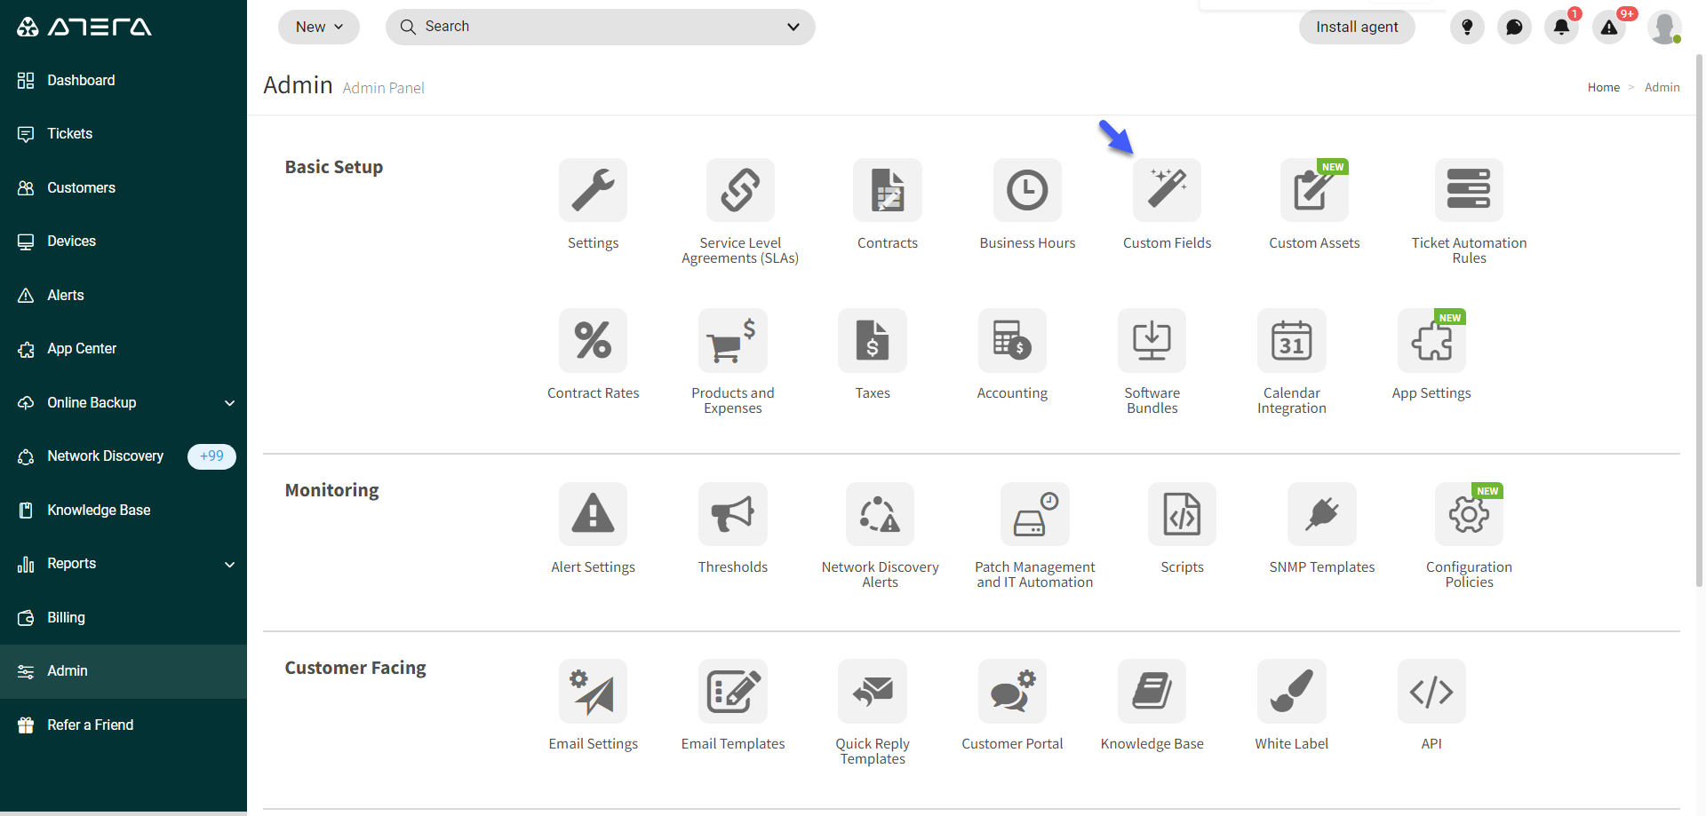Viewport: 1706px width, 816px height.
Task: Open the alerts triangle icon in header
Action: (1609, 28)
